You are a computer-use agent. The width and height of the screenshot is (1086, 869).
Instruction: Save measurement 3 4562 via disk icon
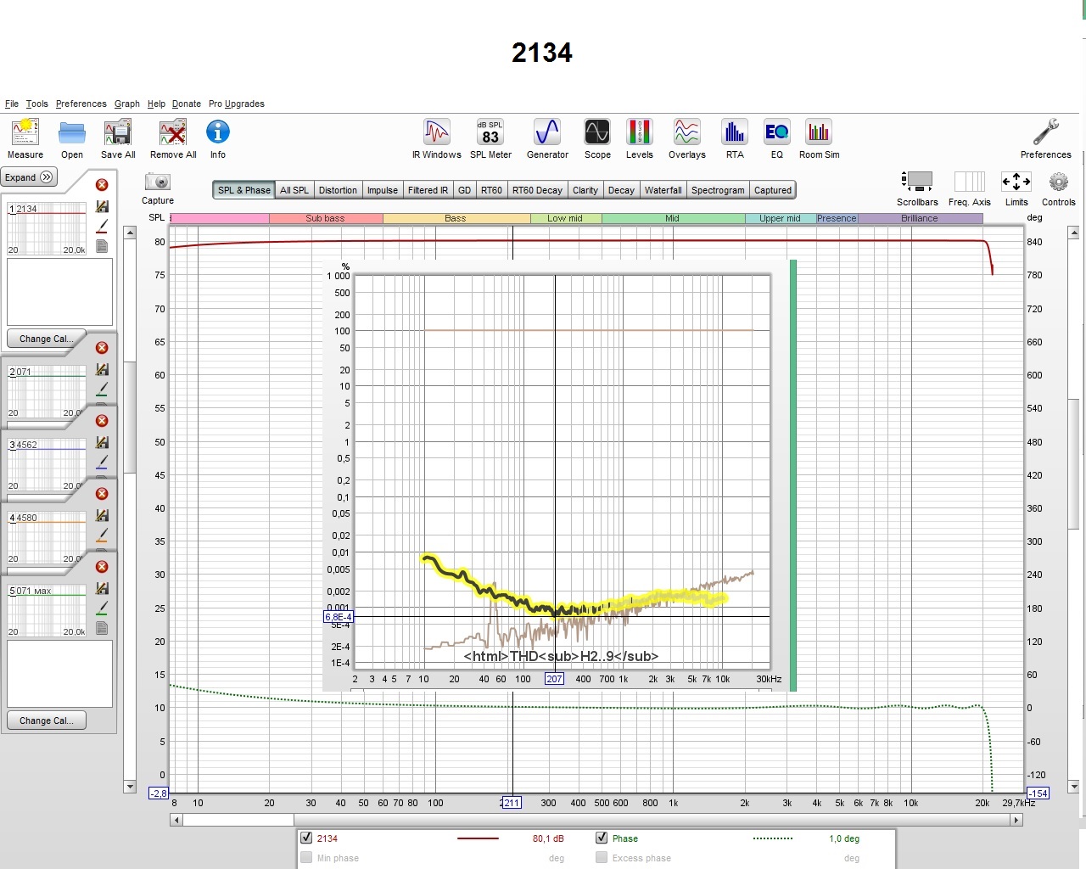point(102,442)
